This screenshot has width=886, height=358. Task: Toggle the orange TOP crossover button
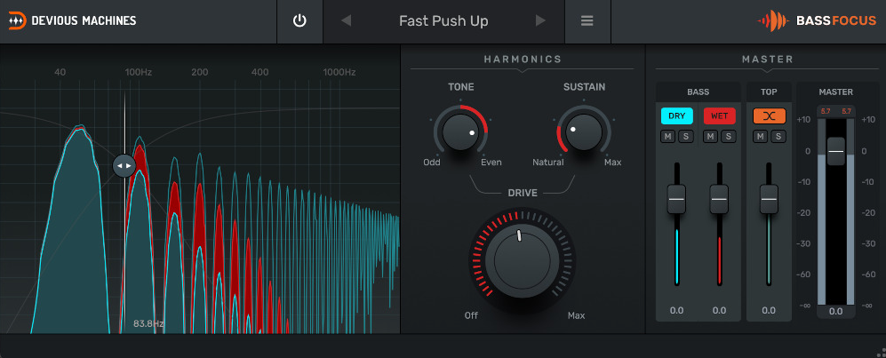point(769,116)
